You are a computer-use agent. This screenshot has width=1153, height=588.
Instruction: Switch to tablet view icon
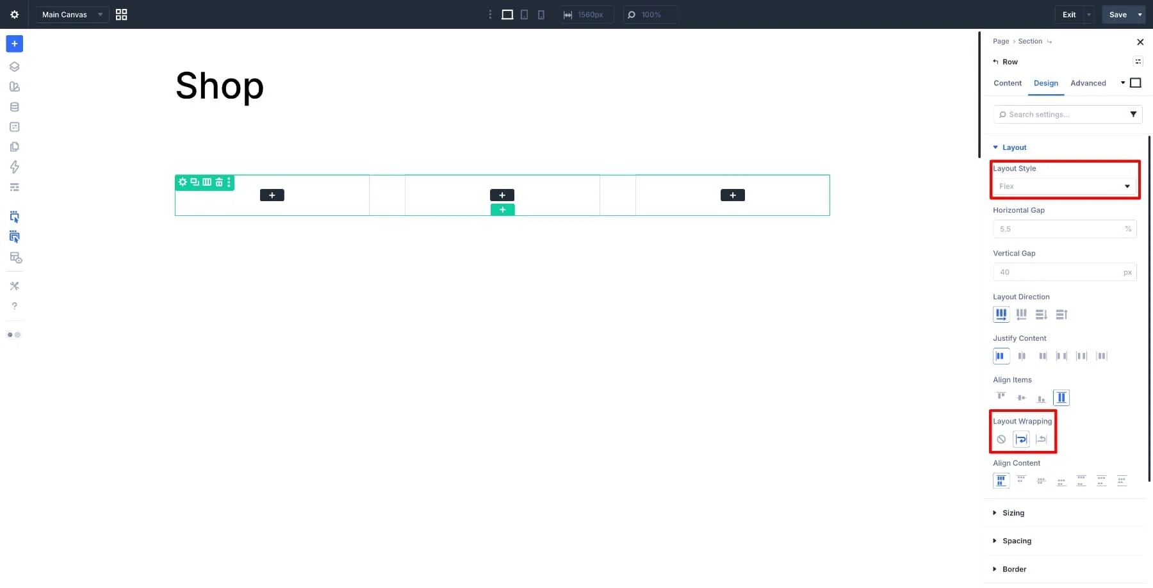524,14
